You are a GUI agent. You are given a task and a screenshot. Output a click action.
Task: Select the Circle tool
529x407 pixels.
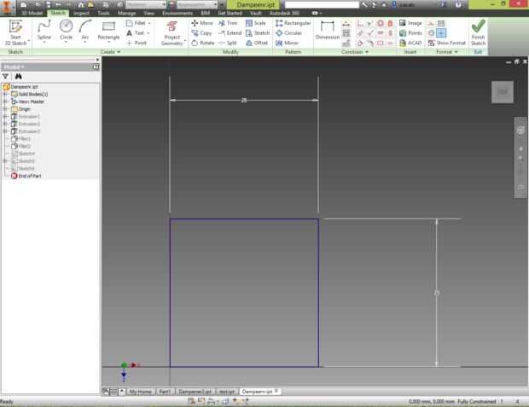[x=67, y=31]
